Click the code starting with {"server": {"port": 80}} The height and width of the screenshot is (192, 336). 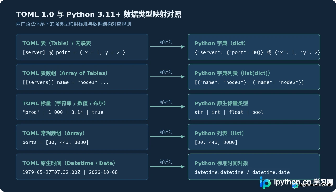[x=257, y=52]
